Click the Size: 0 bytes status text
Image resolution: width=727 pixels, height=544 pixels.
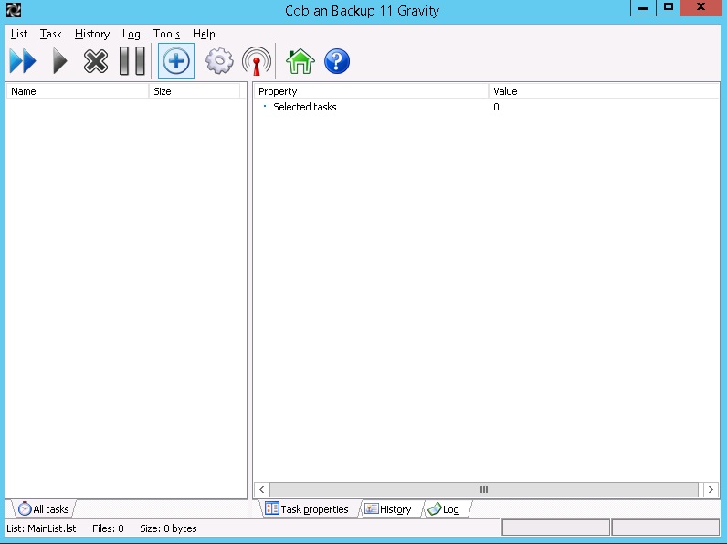[168, 528]
